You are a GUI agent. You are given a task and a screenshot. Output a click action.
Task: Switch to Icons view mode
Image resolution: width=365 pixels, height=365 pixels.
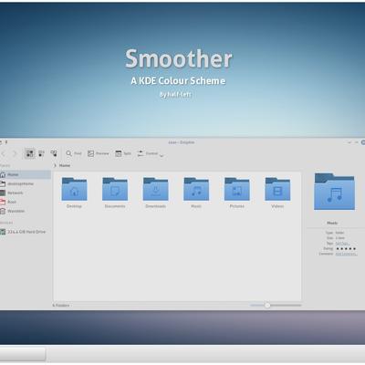point(29,153)
